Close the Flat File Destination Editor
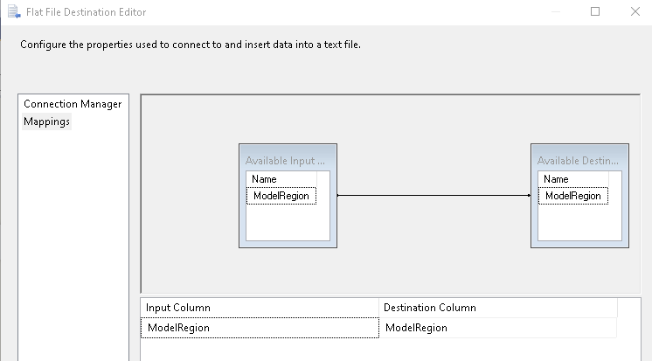The height and width of the screenshot is (361, 652). pos(635,12)
